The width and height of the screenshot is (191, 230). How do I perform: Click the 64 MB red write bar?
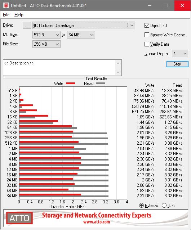(50, 194)
